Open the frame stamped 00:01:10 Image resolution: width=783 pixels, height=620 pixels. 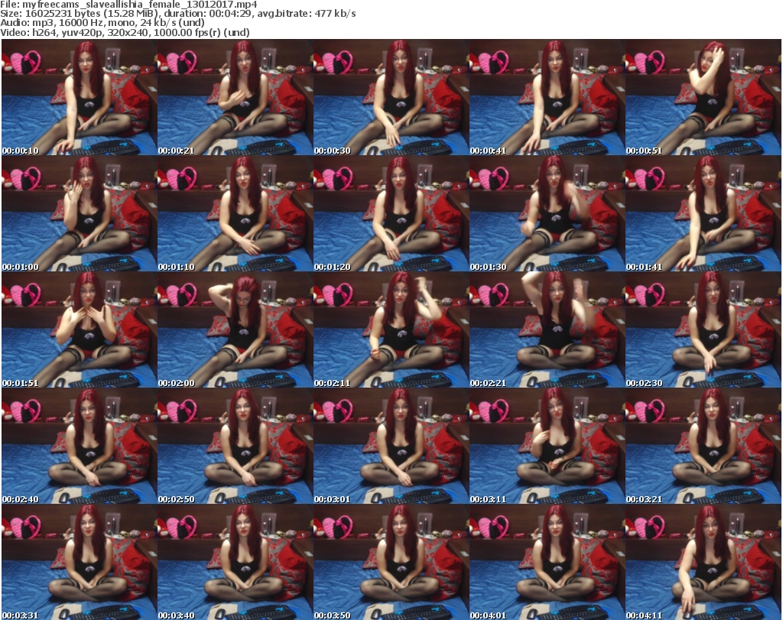(x=236, y=213)
